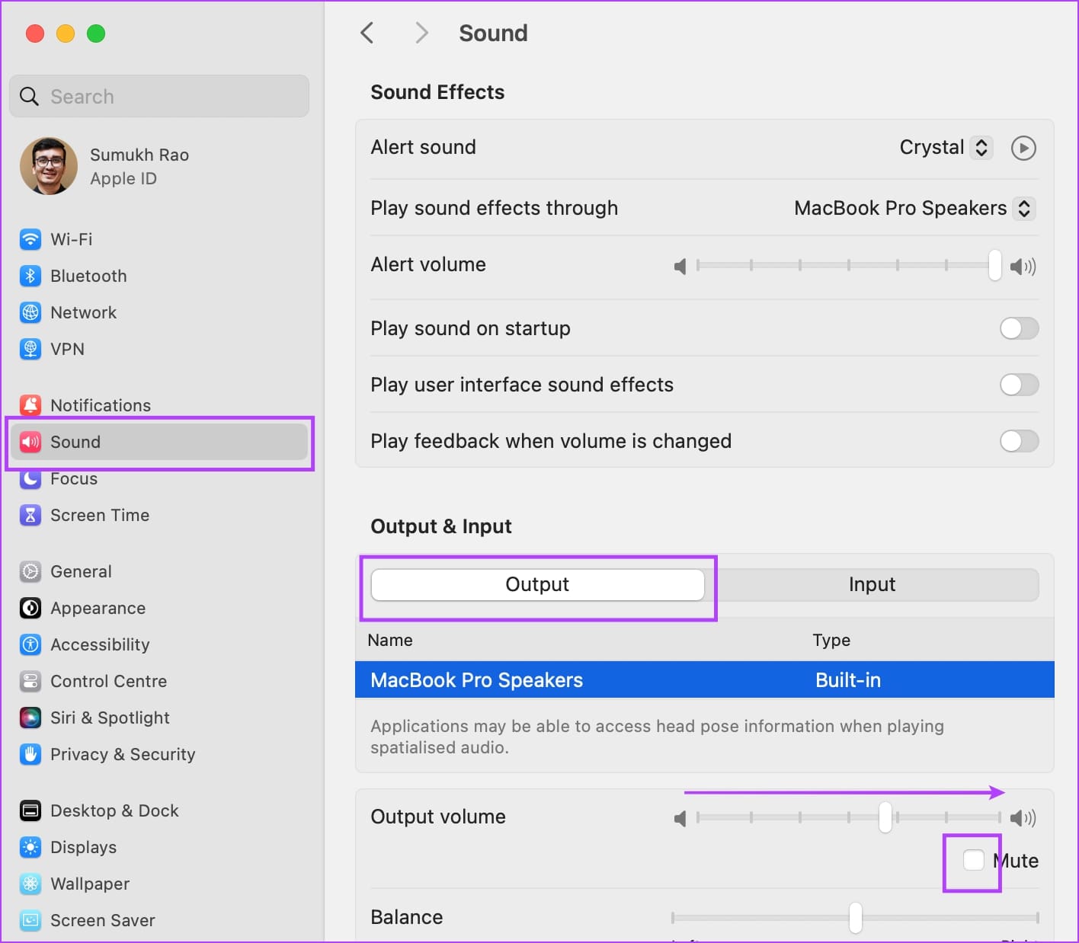Viewport: 1079px width, 943px height.
Task: Click the back navigation chevron
Action: point(368,33)
